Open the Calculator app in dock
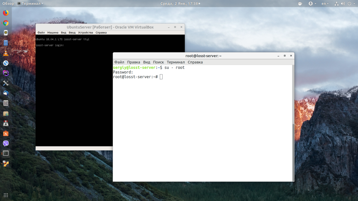358x201 pixels. [6, 103]
